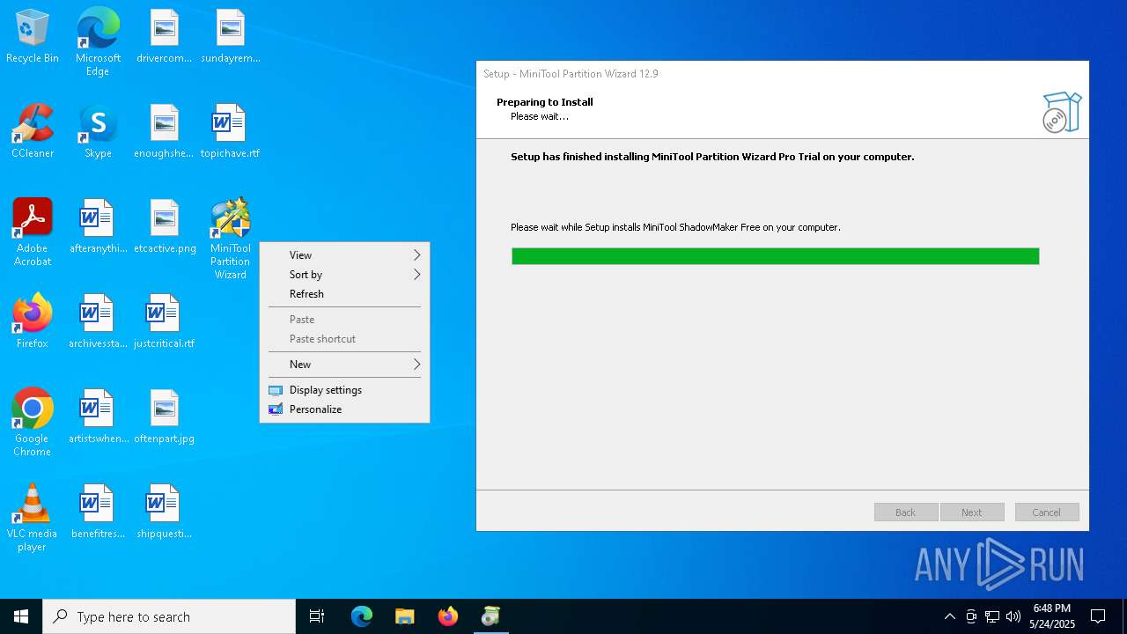Select the enoughshe image file icon

pos(165,132)
